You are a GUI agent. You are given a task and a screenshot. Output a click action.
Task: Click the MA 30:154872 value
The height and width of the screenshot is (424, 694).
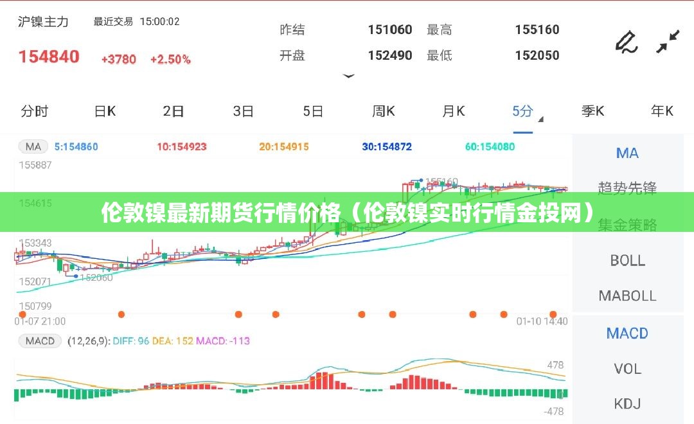click(x=387, y=146)
